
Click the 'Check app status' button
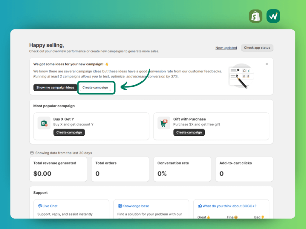point(257,48)
